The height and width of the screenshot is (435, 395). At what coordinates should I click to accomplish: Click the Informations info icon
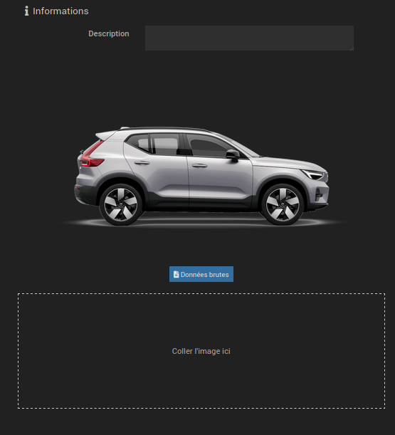(26, 11)
